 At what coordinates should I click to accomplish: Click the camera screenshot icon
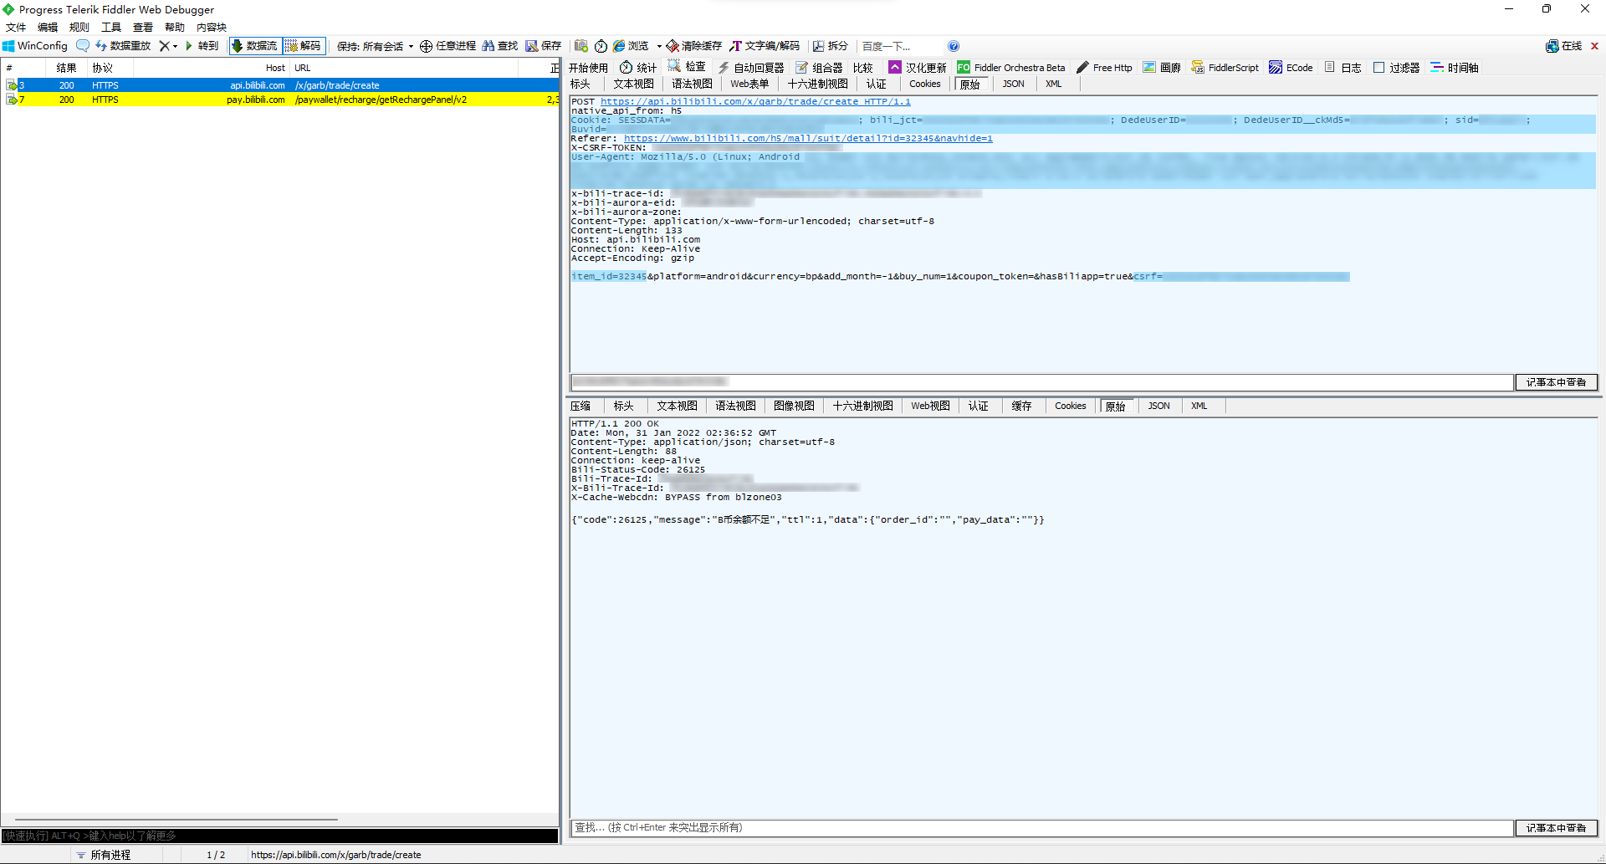(x=581, y=46)
